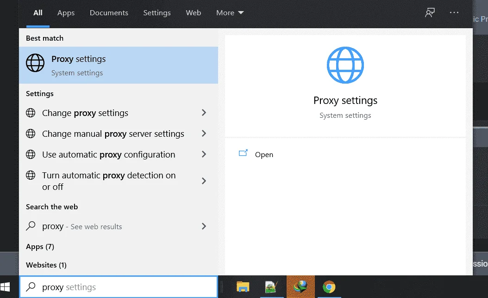Open the three-dot options menu
Screen dimensions: 488x298
pos(454,13)
